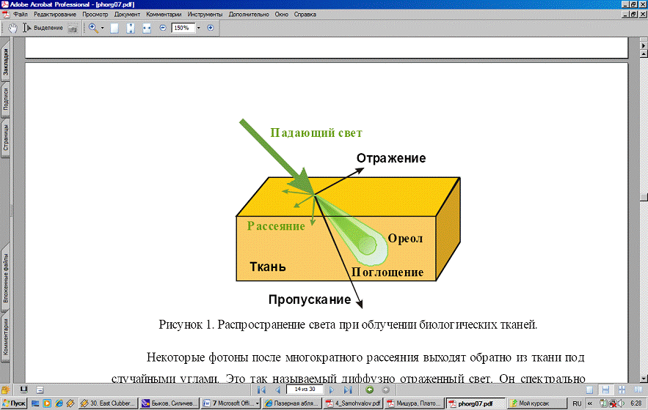Click the page number field 14 из 30
Screen dimensions: 648x410
[x=304, y=389]
